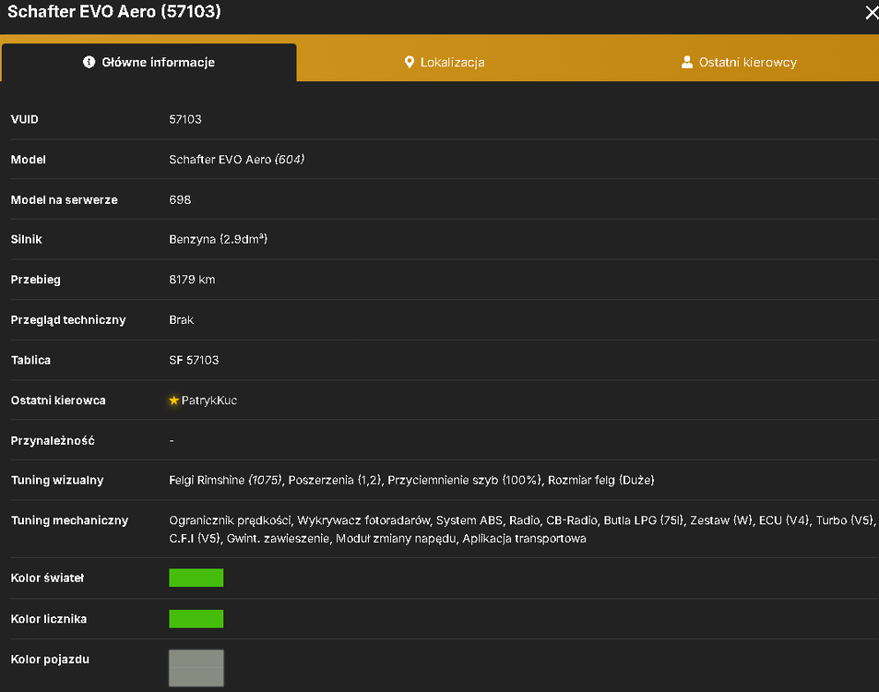Click the mileage value 8179 km

[192, 280]
